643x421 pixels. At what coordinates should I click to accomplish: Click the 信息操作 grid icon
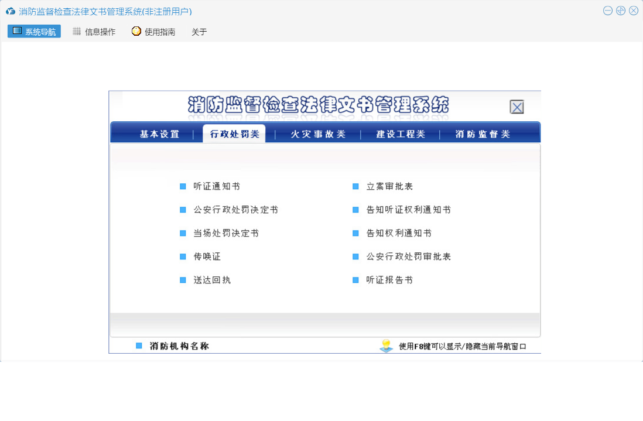point(77,32)
